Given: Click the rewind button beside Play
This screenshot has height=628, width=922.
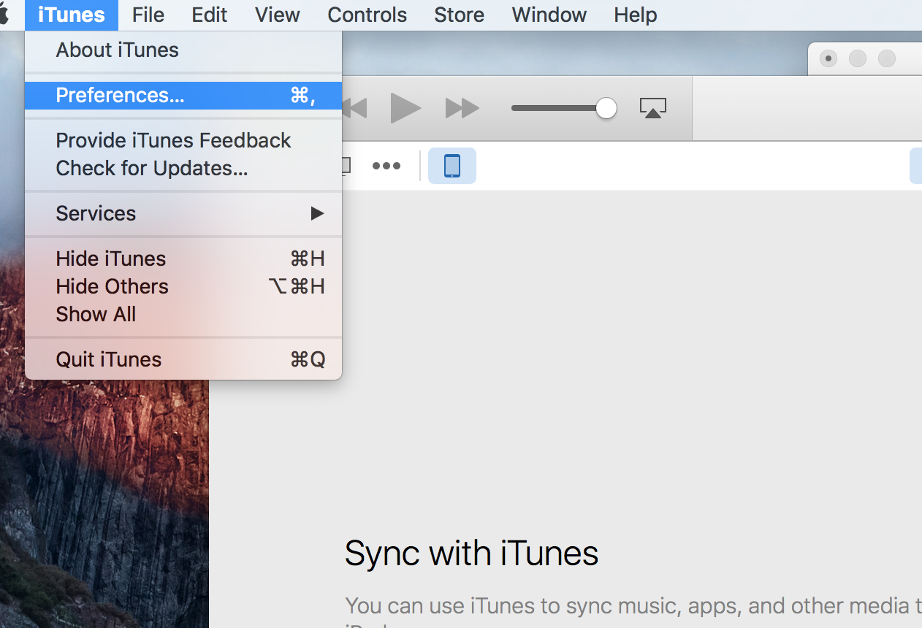Looking at the screenshot, I should pos(354,108).
